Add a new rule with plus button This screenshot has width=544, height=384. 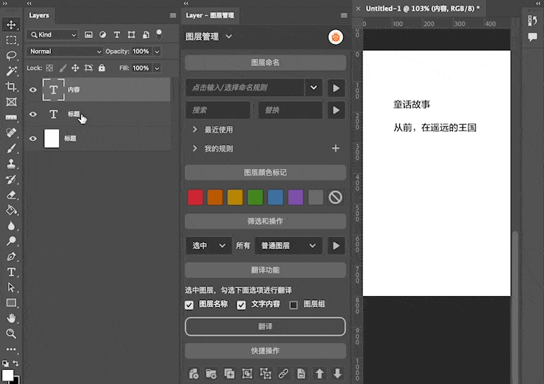point(335,148)
